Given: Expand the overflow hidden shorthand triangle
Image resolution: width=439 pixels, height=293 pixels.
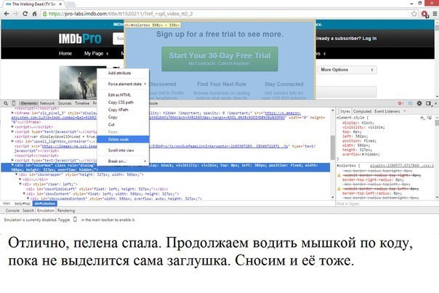Looking at the screenshot, I should 363,154.
